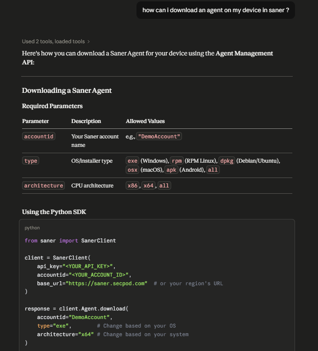
Task: Click the 'accountid' parameter code tag
Action: click(39, 137)
